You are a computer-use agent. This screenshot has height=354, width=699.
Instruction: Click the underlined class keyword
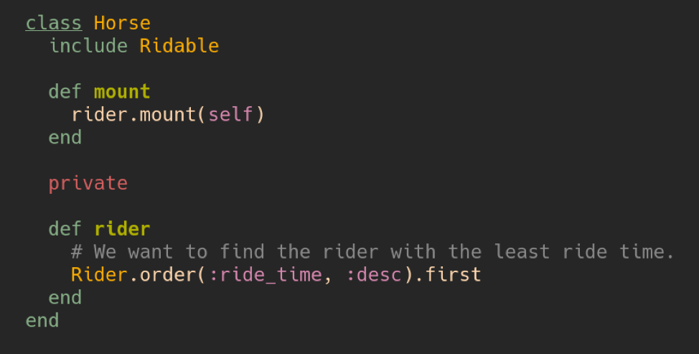click(x=54, y=23)
